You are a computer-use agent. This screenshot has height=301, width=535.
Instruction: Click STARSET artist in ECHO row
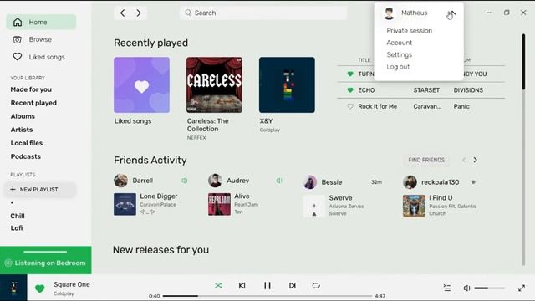point(426,90)
